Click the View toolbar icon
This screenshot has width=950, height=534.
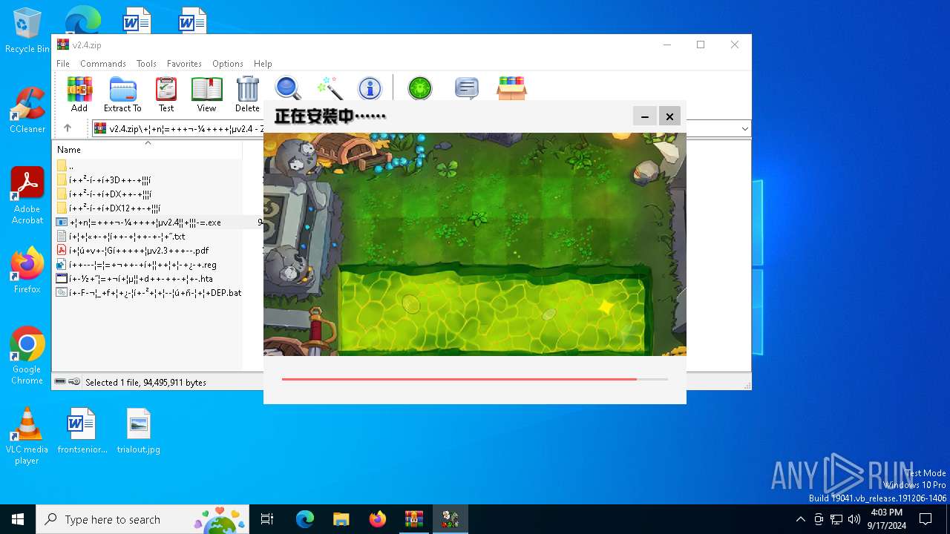206,94
